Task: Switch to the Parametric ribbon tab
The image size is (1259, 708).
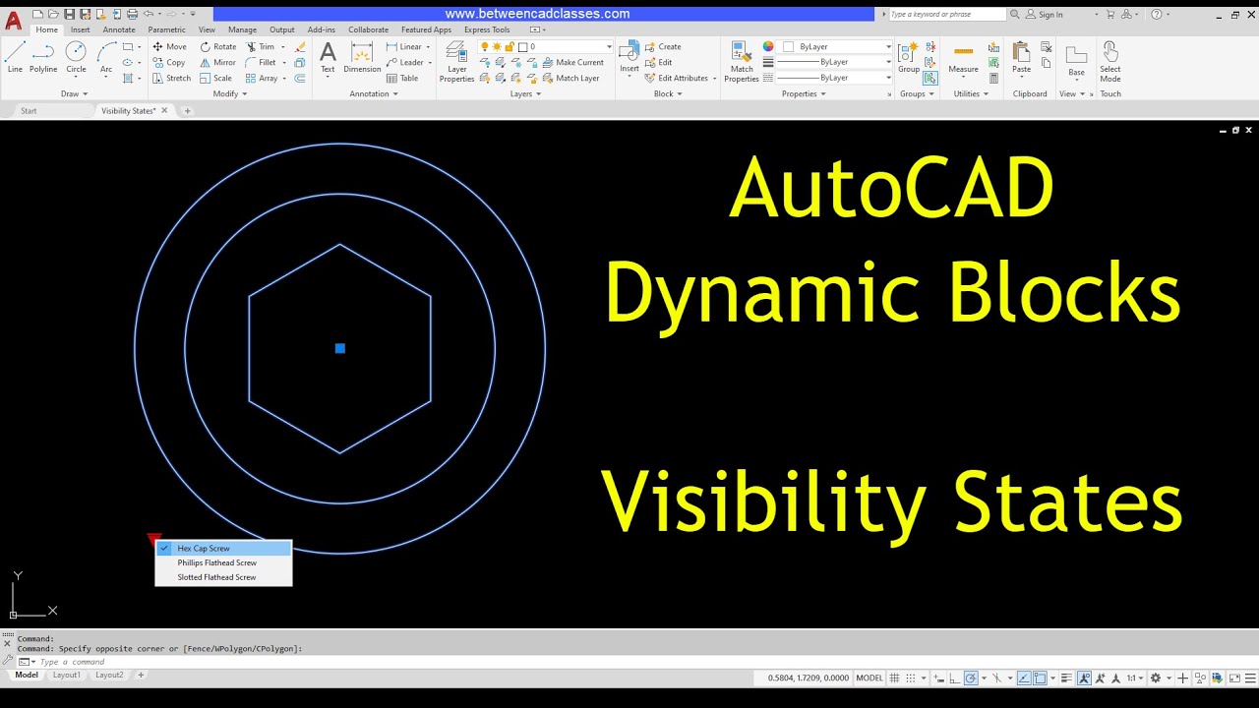Action: [x=166, y=29]
